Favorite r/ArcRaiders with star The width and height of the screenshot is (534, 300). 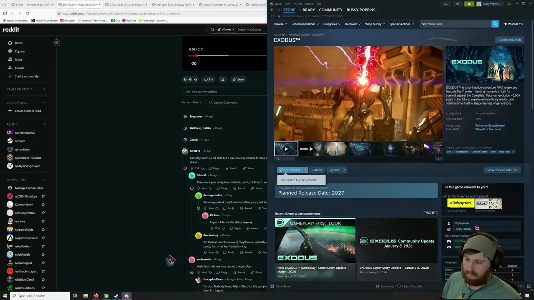coord(43,246)
